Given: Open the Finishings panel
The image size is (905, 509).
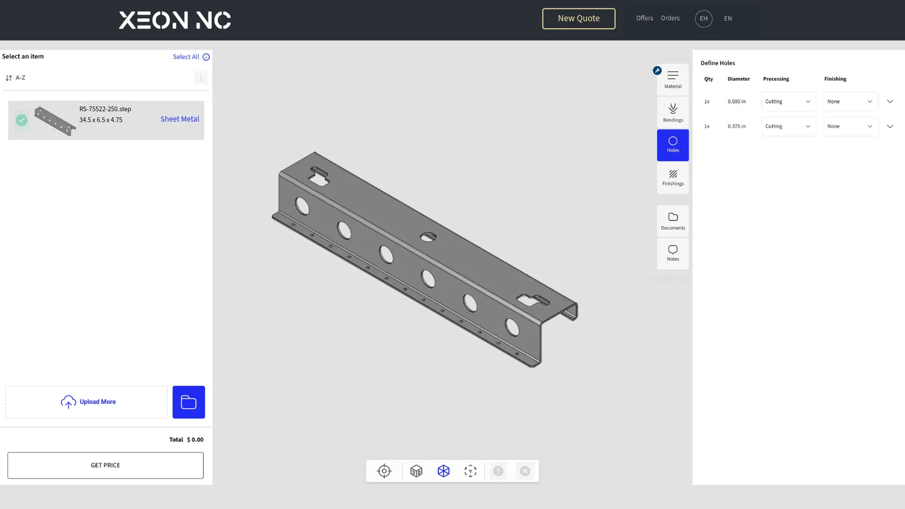Looking at the screenshot, I should (x=673, y=178).
